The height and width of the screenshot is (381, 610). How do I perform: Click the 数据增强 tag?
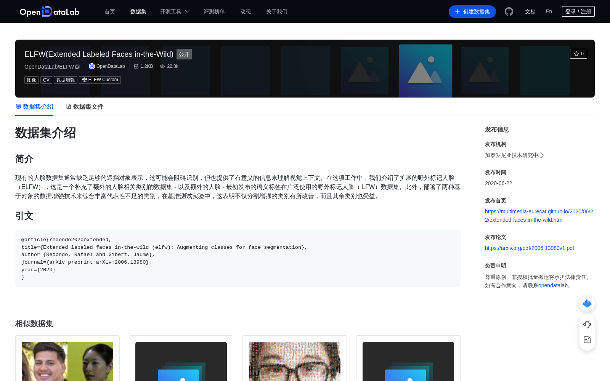66,80
